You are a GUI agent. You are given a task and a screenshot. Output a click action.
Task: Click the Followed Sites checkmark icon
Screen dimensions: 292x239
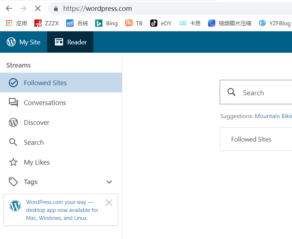point(13,83)
